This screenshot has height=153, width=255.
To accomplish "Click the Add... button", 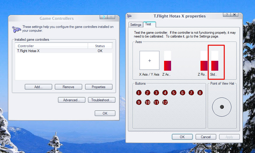I will (38, 87).
